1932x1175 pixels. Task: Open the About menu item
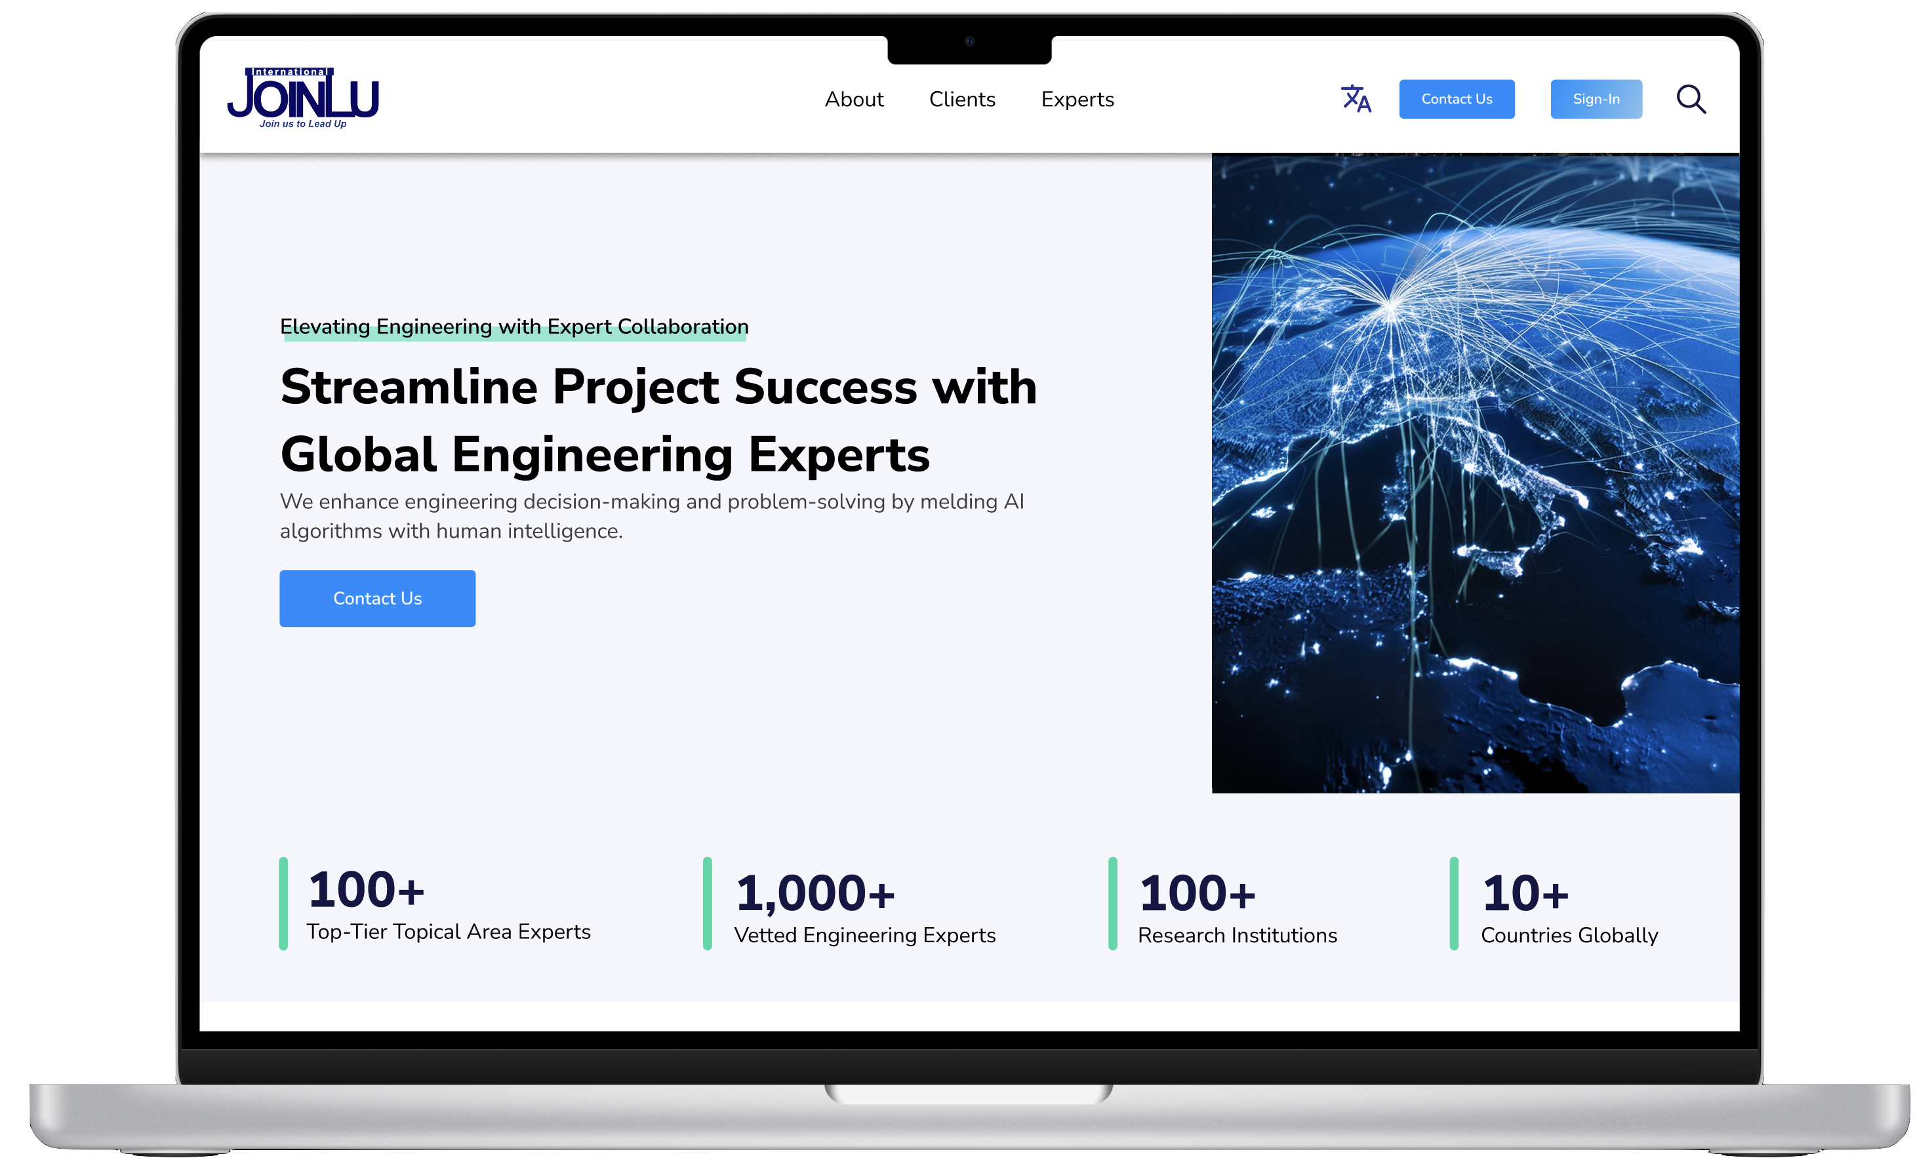point(854,100)
